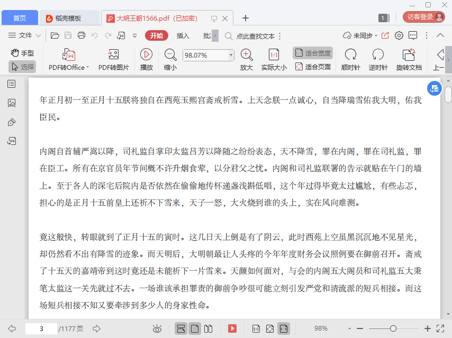The width and height of the screenshot is (452, 338).
Task: Open the feedback chat icon
Action: point(413,35)
